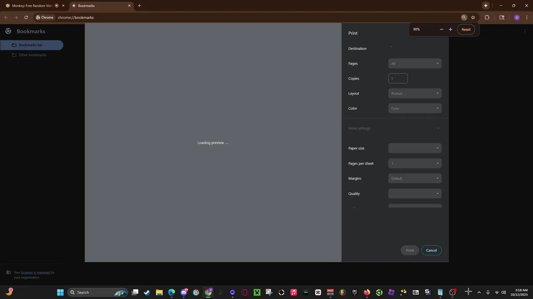The height and width of the screenshot is (299, 533).
Task: Increase zoom with plus button
Action: [x=451, y=29]
